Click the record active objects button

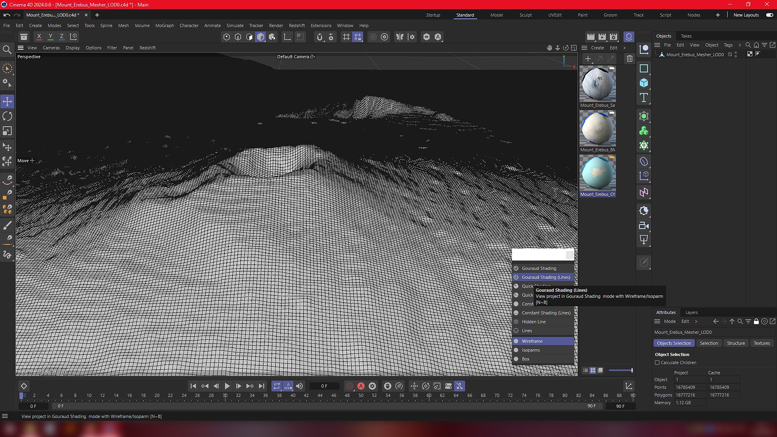[x=350, y=386]
